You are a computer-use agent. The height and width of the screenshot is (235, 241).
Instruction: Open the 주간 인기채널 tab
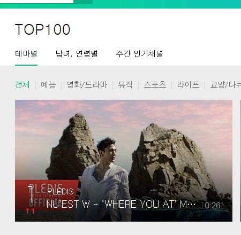point(139,53)
